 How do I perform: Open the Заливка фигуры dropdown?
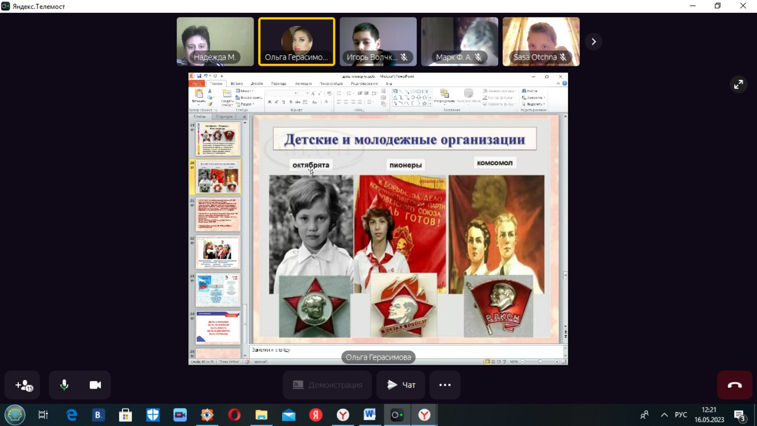500,91
